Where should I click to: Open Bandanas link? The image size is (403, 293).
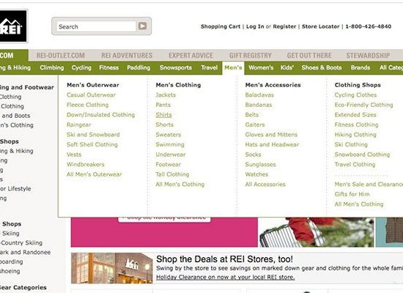[259, 105]
